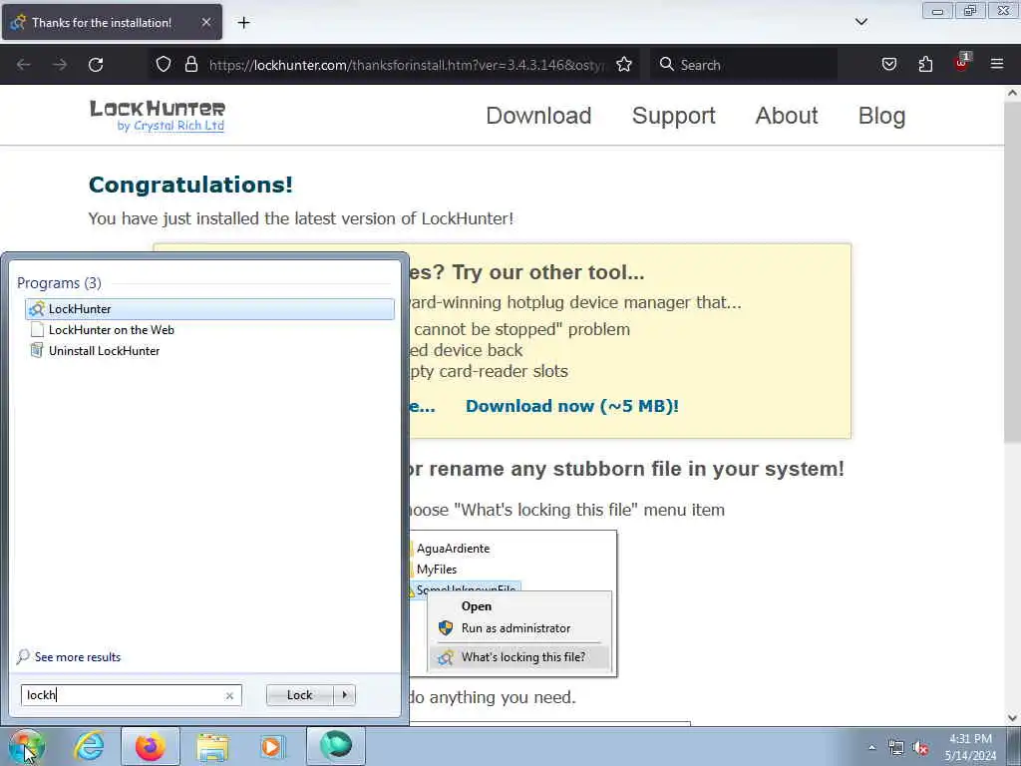Viewport: 1021px width, 766px height.
Task: Switch to Firefox in taskbar
Action: coord(151,746)
